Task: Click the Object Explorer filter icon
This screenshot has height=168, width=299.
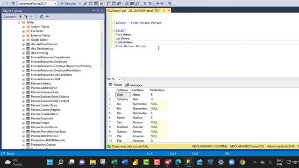Action: (36, 17)
